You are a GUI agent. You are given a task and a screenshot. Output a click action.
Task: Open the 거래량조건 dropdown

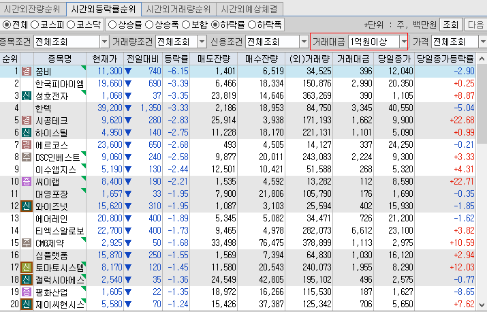click(x=202, y=42)
